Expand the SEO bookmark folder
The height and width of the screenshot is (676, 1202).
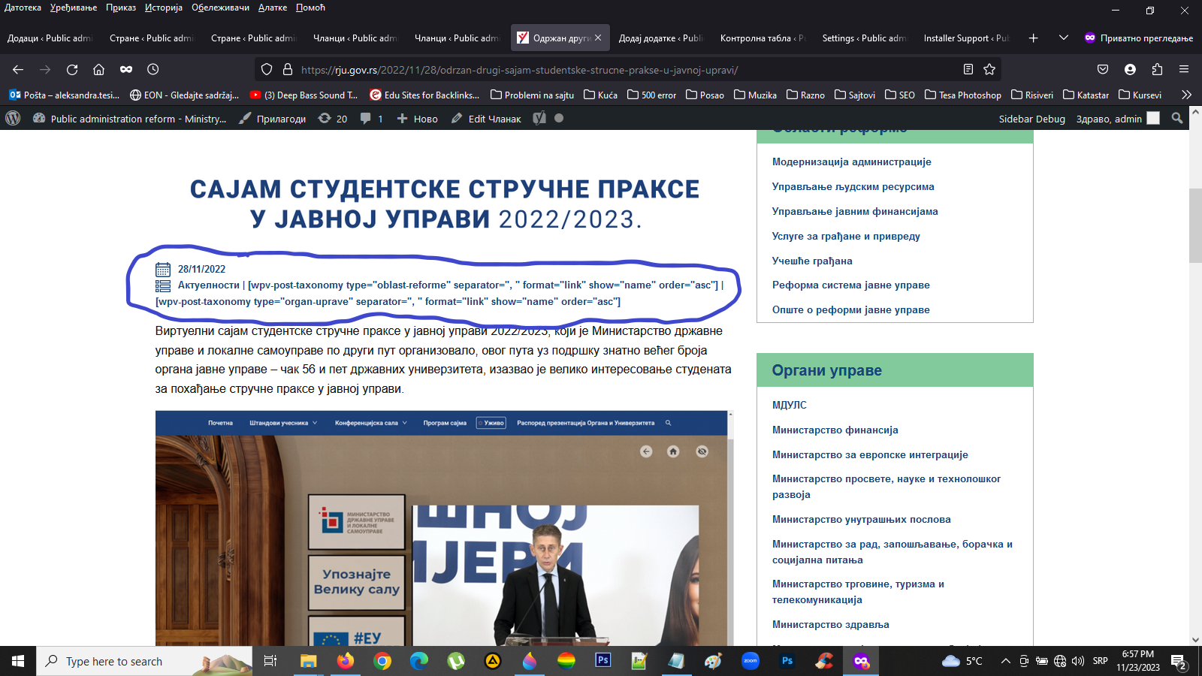pos(899,95)
